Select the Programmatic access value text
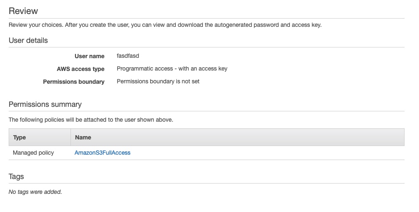Image resolution: width=419 pixels, height=212 pixels. 172,68
